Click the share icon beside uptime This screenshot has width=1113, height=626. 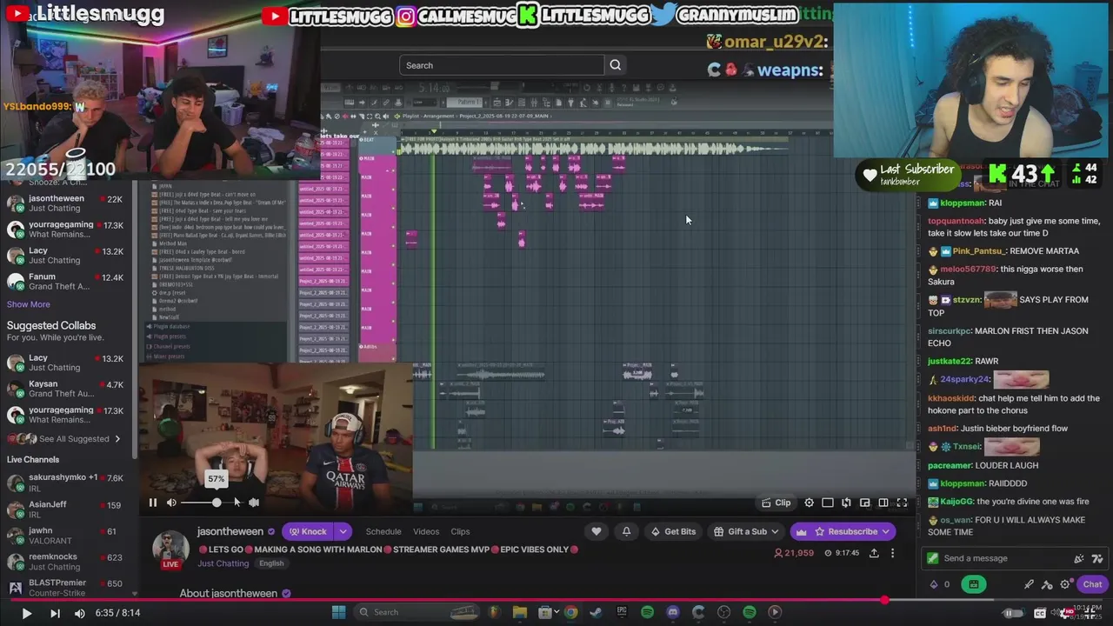click(x=874, y=553)
